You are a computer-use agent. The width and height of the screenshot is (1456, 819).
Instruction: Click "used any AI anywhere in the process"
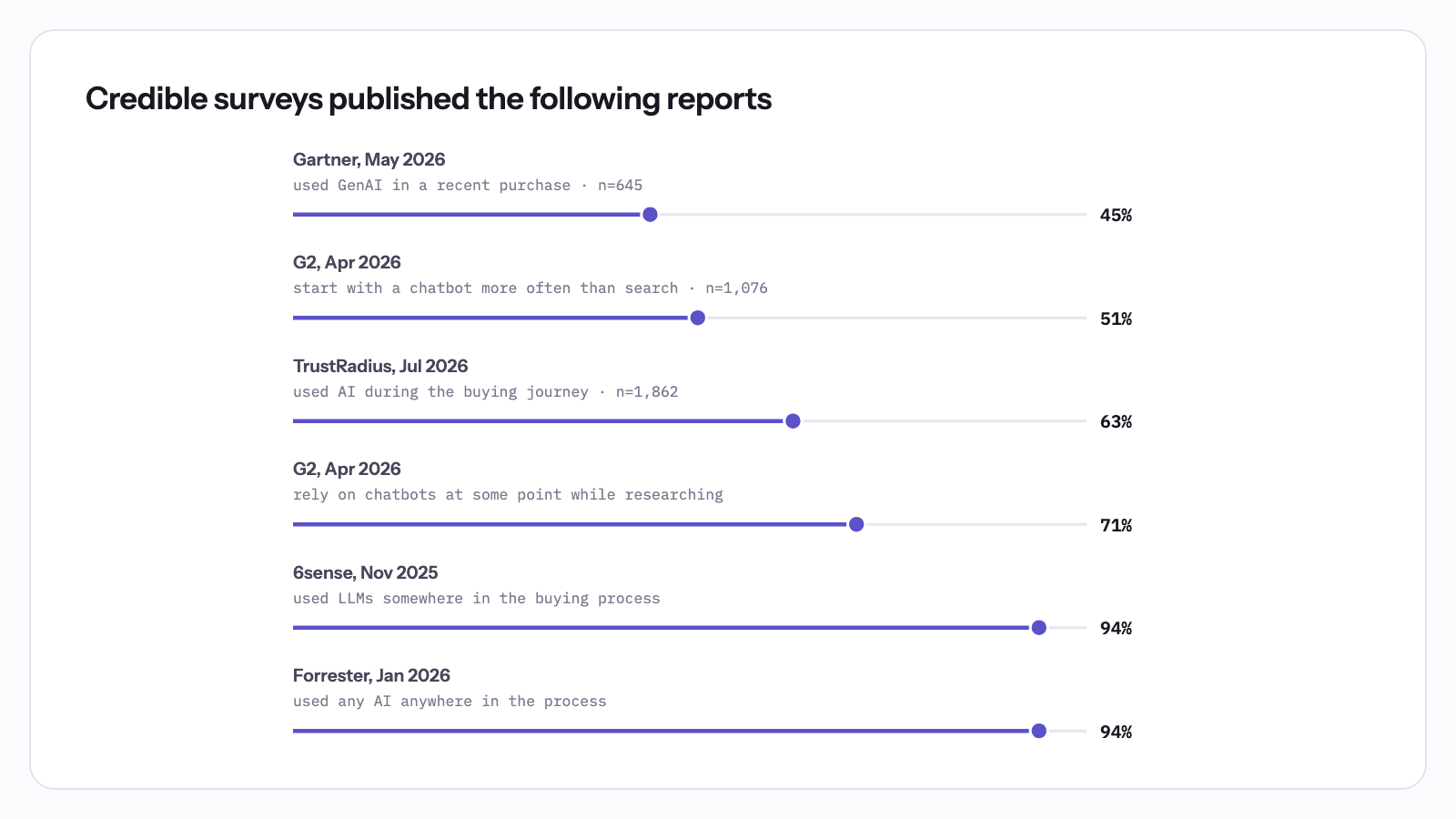point(450,702)
